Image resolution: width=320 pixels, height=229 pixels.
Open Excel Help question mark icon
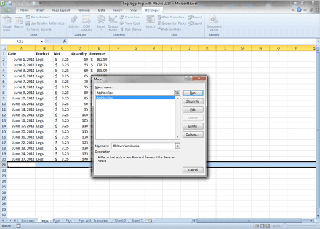[299, 10]
